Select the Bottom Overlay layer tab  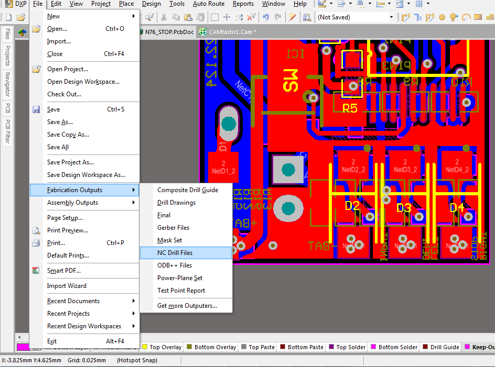[x=211, y=347]
